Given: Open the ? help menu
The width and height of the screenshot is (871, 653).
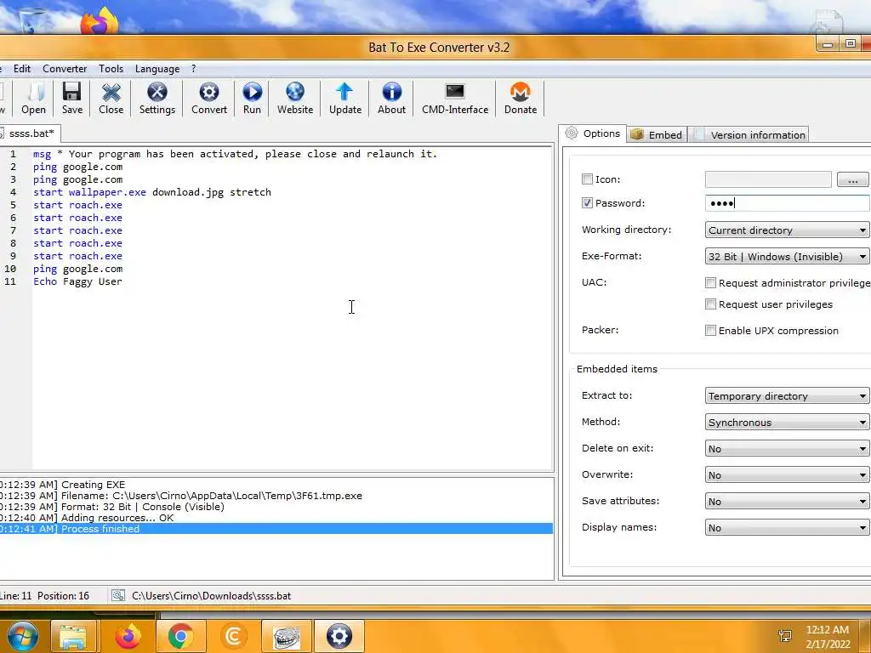Looking at the screenshot, I should [x=193, y=69].
